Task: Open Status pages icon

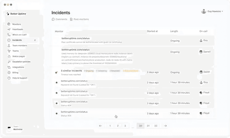Action: click(9, 56)
